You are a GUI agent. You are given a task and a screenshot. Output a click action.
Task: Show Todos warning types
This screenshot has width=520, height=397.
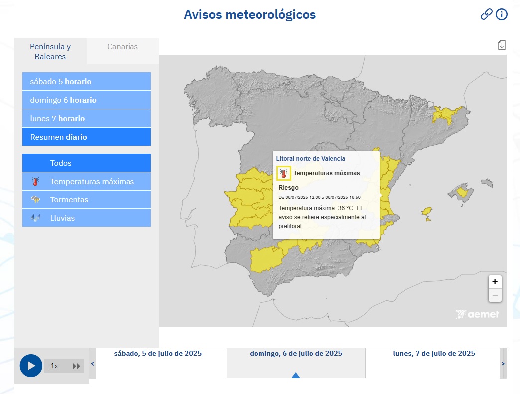[x=87, y=163]
